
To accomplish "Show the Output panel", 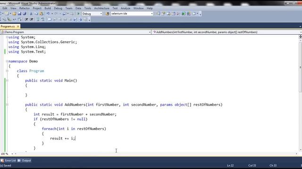I will click(24, 161).
